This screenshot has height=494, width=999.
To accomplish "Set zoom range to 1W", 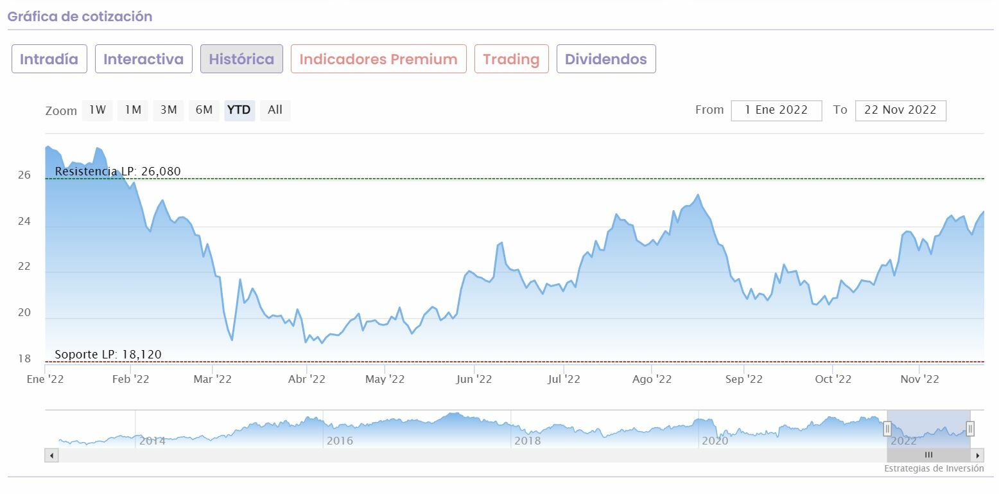I will pyautogui.click(x=98, y=110).
